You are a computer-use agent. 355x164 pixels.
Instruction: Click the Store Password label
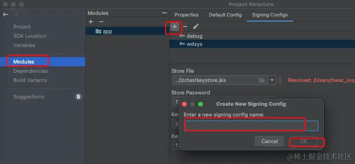191,92
